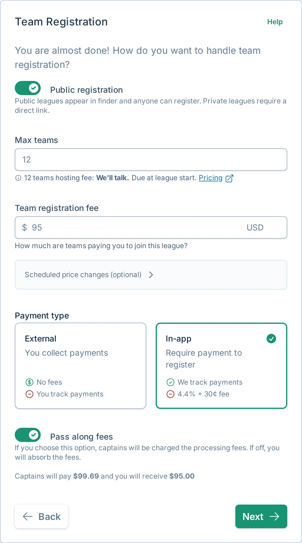Click the Back button
302x543 pixels.
(x=41, y=516)
